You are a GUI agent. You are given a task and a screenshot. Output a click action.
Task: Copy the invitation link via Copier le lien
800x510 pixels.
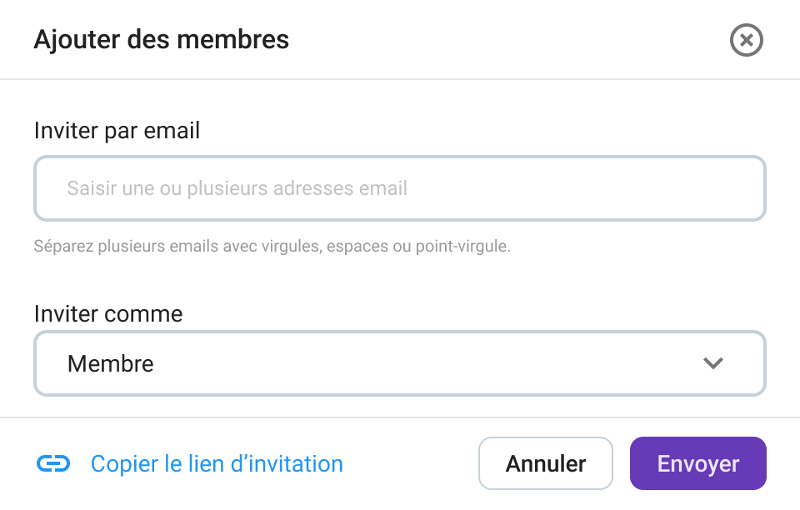pos(216,464)
